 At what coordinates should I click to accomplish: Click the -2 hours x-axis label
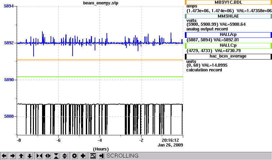pos(141,140)
